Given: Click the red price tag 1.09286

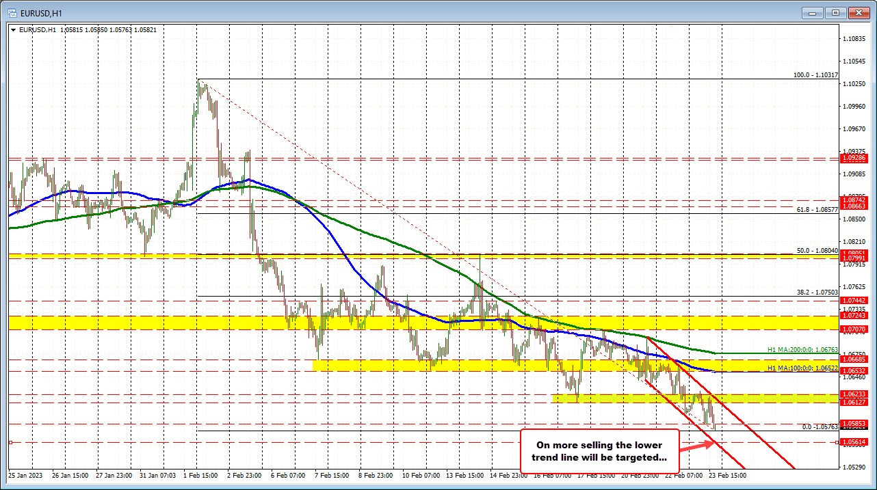Looking at the screenshot, I should click(x=854, y=158).
